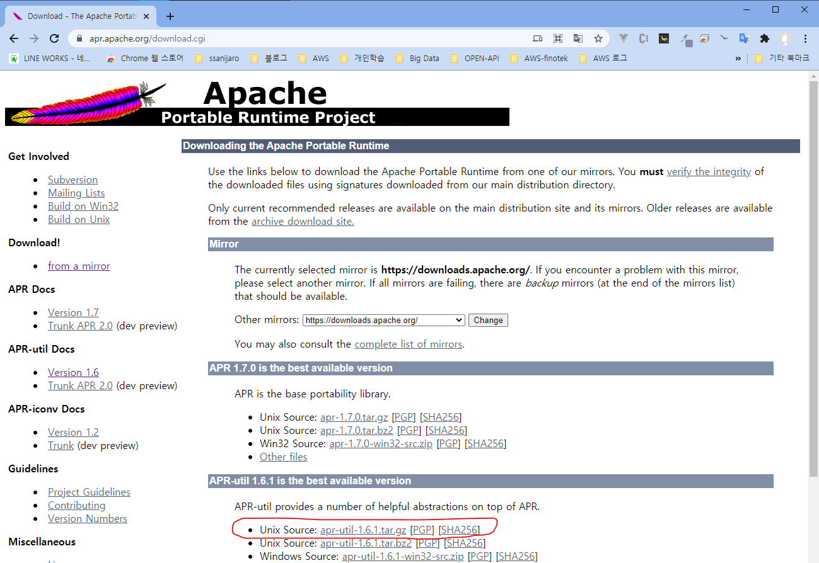Viewport: 819px width, 563px height.
Task: Reload the Apache download page
Action: pos(54,38)
